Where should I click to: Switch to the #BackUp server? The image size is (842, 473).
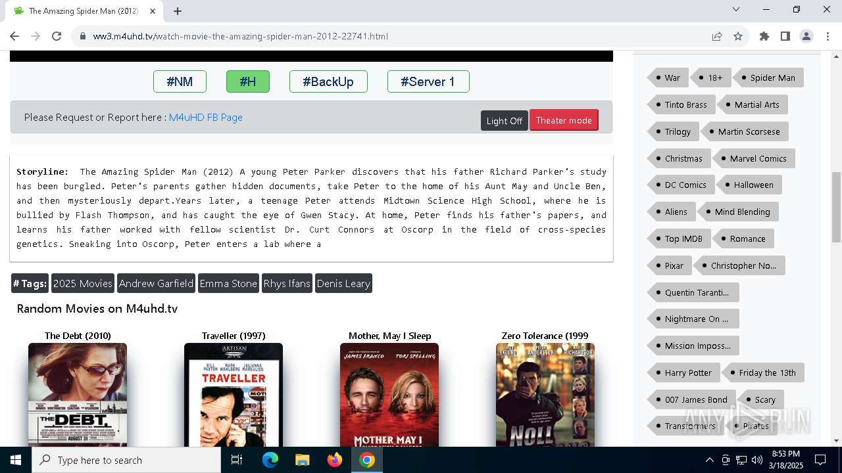click(x=328, y=81)
